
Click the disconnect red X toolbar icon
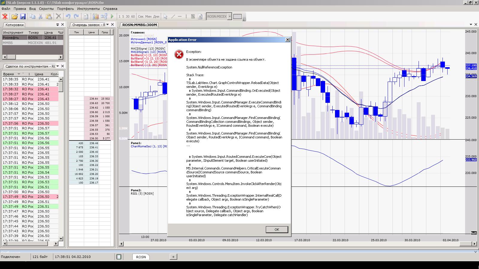point(5,17)
